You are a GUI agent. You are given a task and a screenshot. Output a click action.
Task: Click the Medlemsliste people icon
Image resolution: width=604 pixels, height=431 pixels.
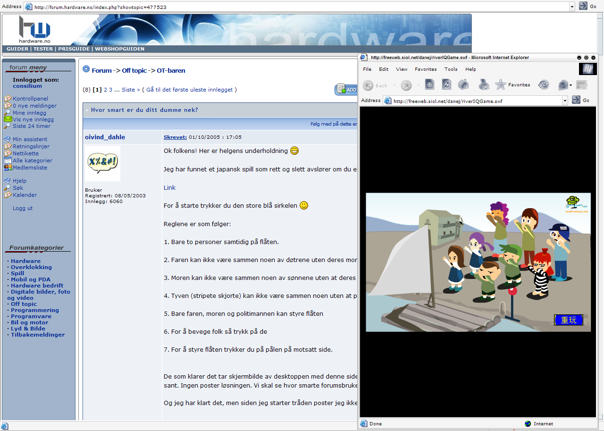[x=8, y=168]
